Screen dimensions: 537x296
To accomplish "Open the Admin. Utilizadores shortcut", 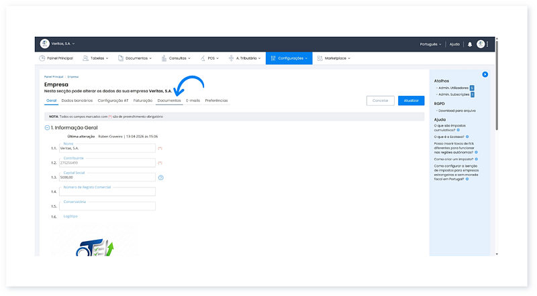I will click(454, 88).
